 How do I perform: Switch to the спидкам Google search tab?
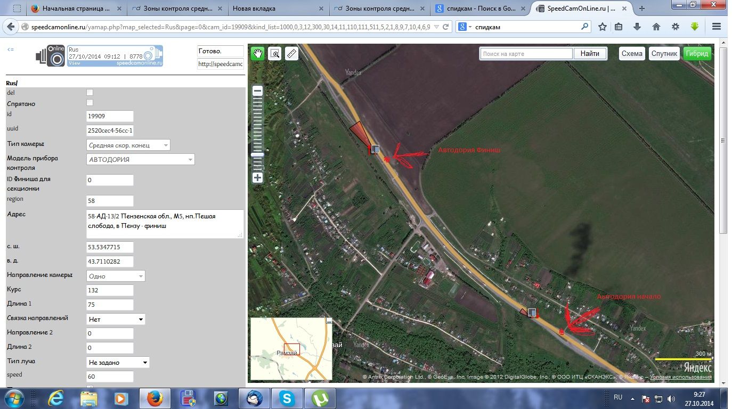(x=480, y=9)
